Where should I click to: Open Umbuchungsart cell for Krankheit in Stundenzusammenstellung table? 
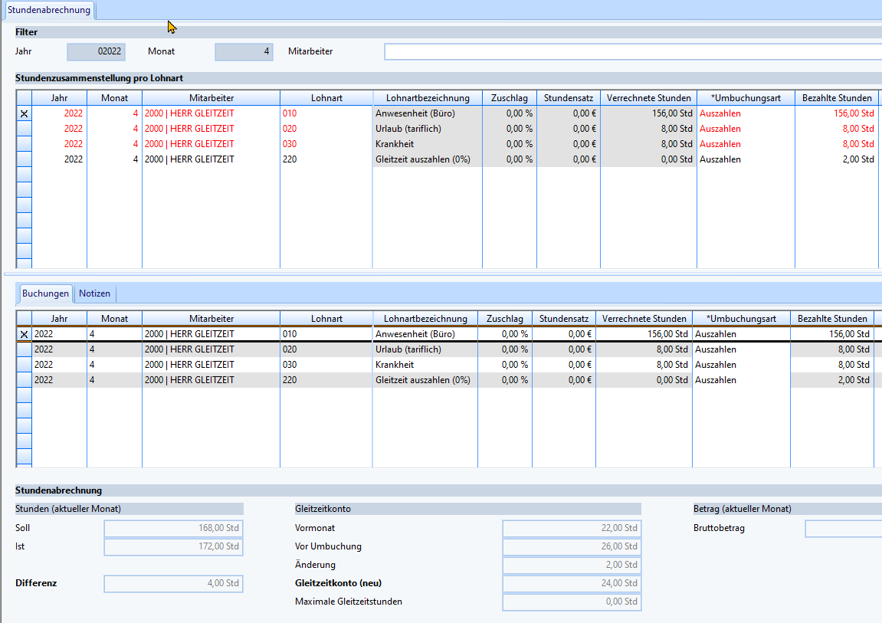pyautogui.click(x=745, y=144)
